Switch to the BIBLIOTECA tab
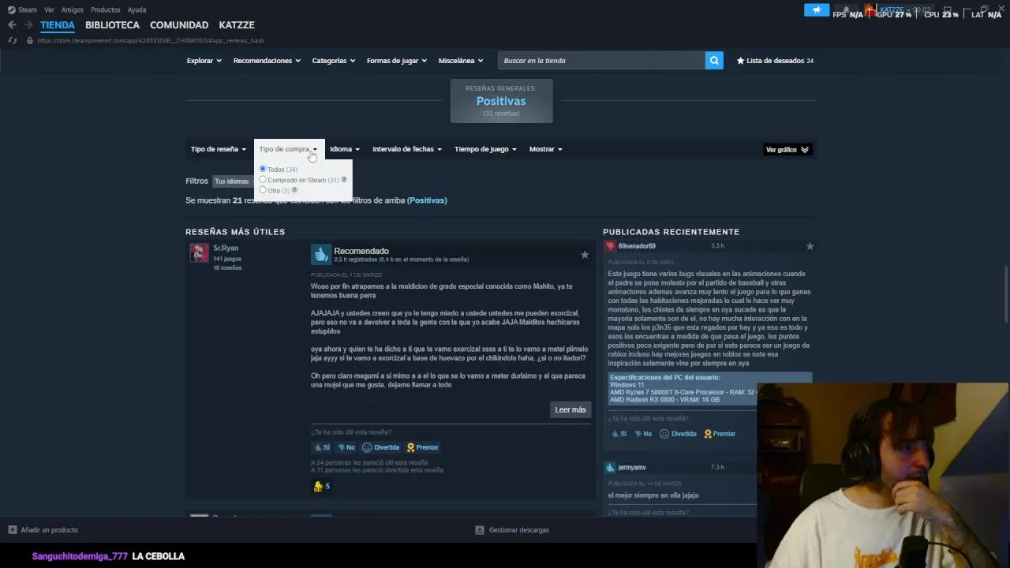 point(112,25)
